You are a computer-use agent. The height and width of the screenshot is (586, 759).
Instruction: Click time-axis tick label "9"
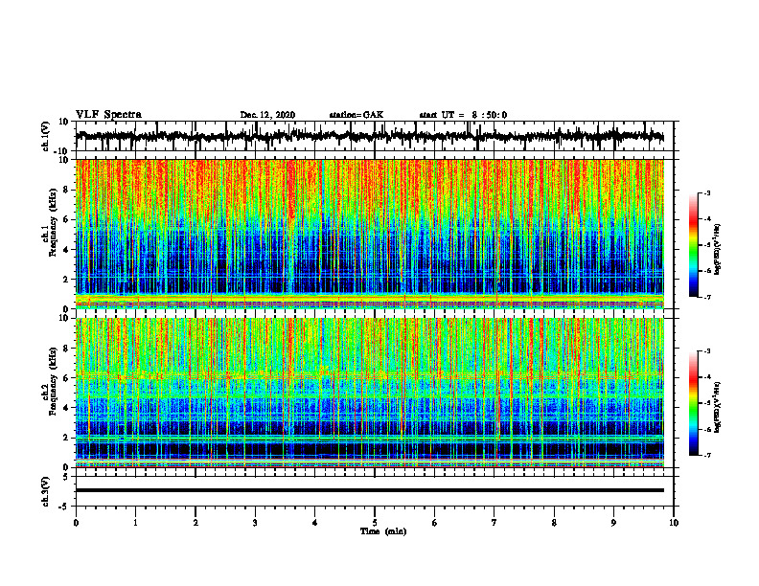[613, 523]
